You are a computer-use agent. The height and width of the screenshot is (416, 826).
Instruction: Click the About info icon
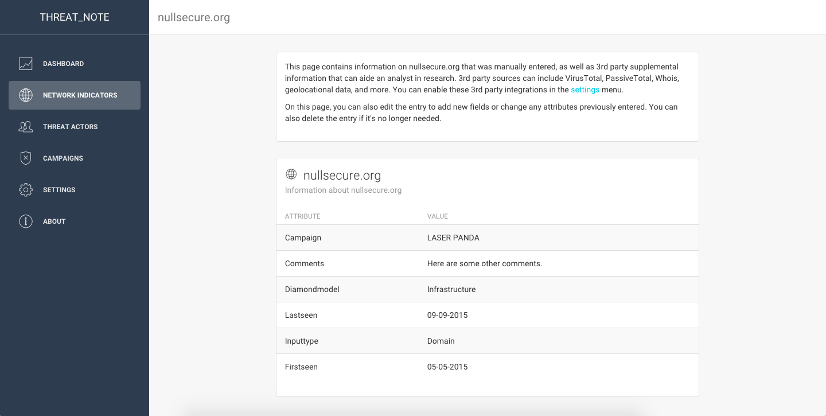pos(26,221)
